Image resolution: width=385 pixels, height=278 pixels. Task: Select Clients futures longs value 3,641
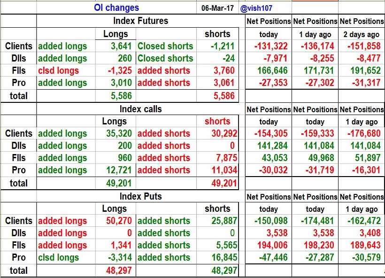(x=120, y=46)
